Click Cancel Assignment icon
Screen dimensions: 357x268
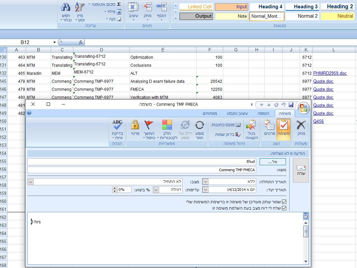(x=251, y=129)
